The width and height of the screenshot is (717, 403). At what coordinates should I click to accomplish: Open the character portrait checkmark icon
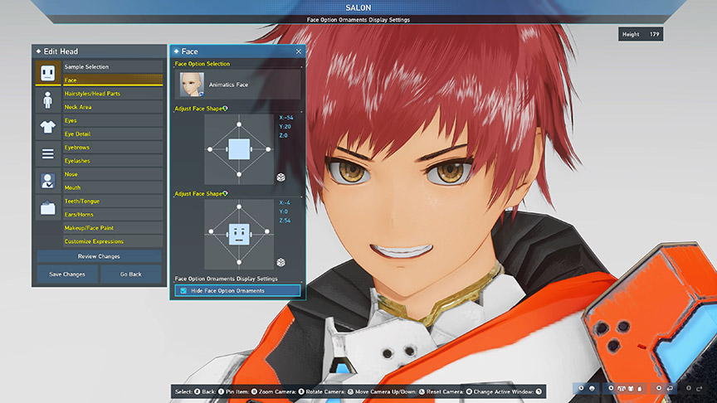47,181
